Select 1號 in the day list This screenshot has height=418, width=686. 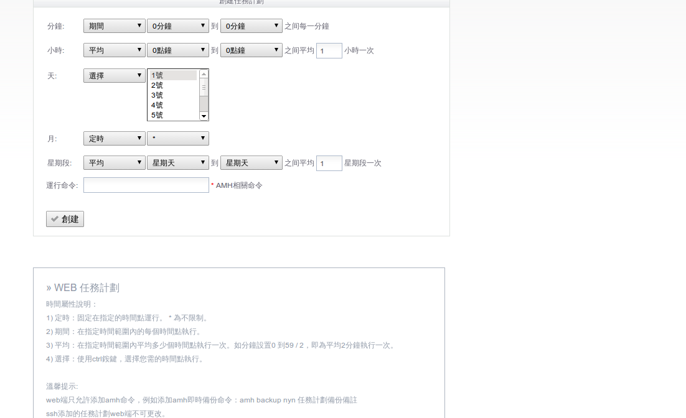173,75
